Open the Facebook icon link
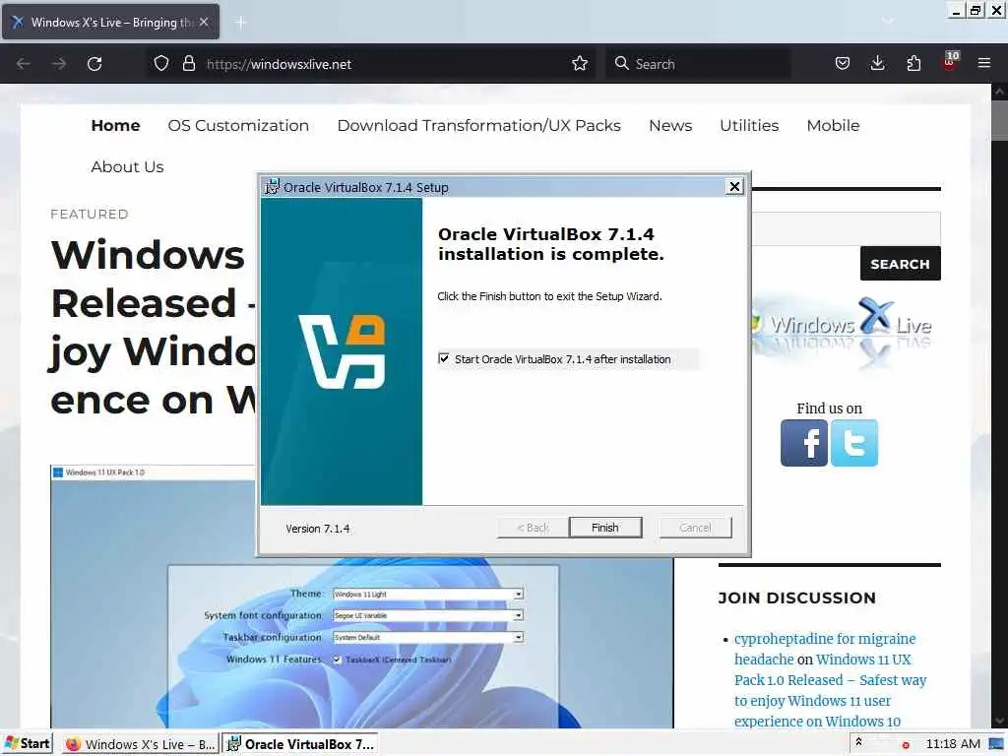This screenshot has height=756, width=1008. click(803, 443)
